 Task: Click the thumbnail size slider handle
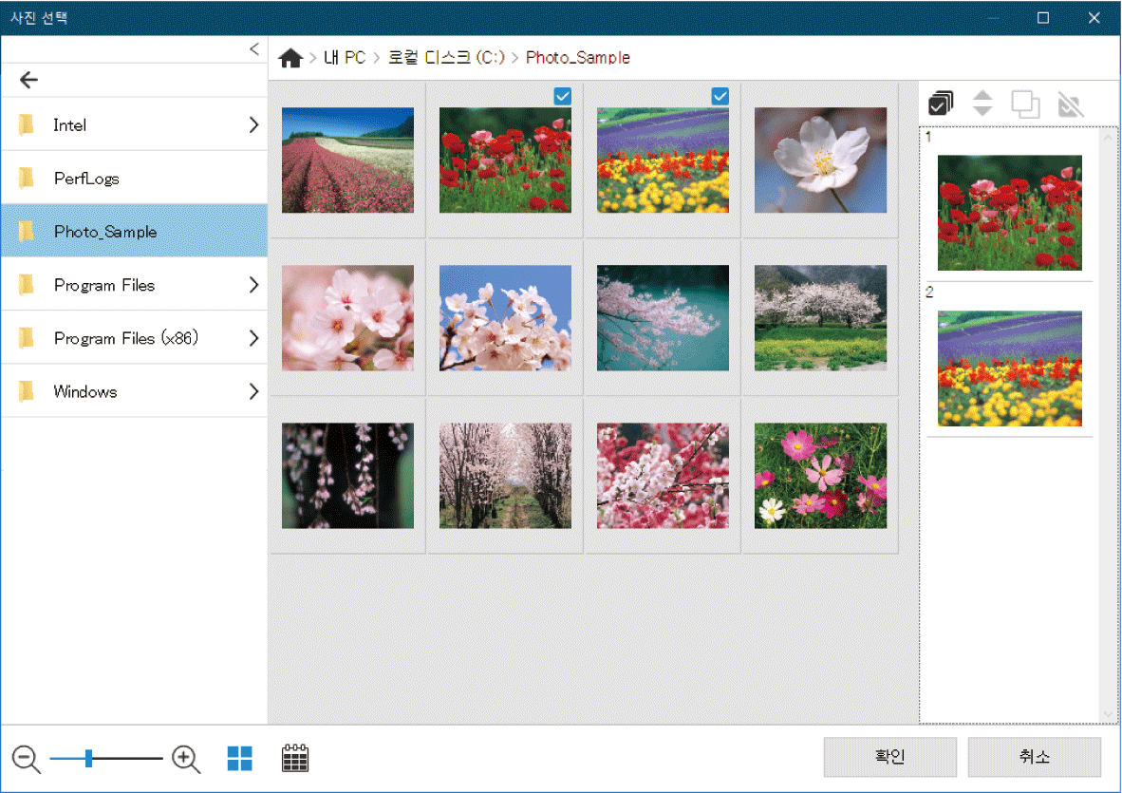point(88,758)
